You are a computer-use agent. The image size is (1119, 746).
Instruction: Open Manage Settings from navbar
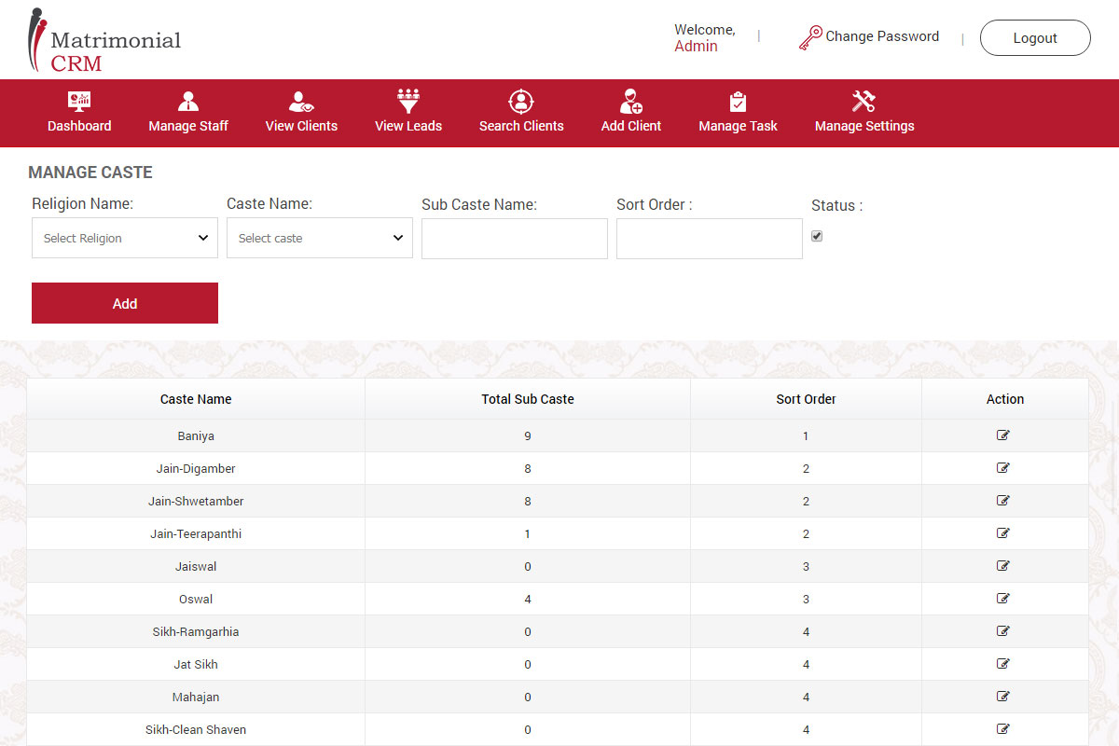coord(863,112)
